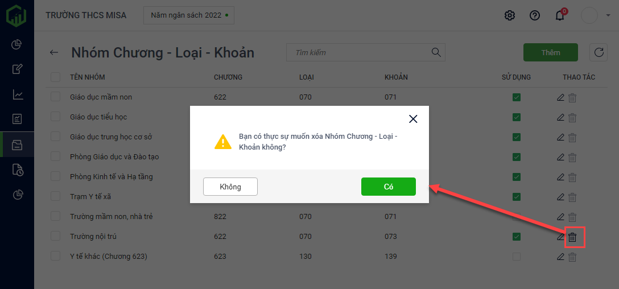Open the pie chart sidebar item

(x=18, y=44)
